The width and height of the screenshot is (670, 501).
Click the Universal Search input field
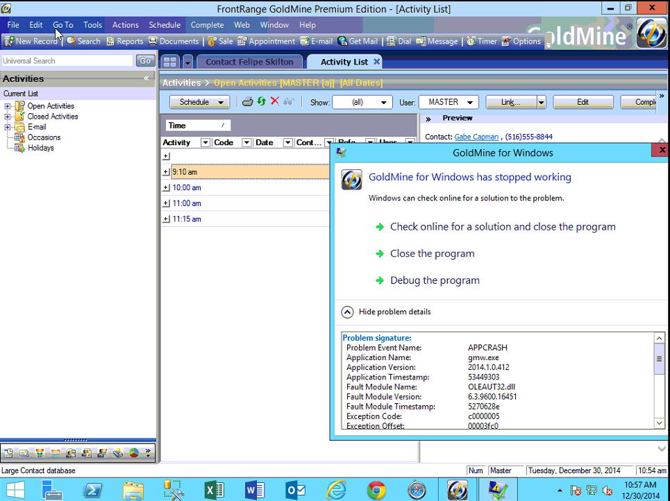point(67,61)
